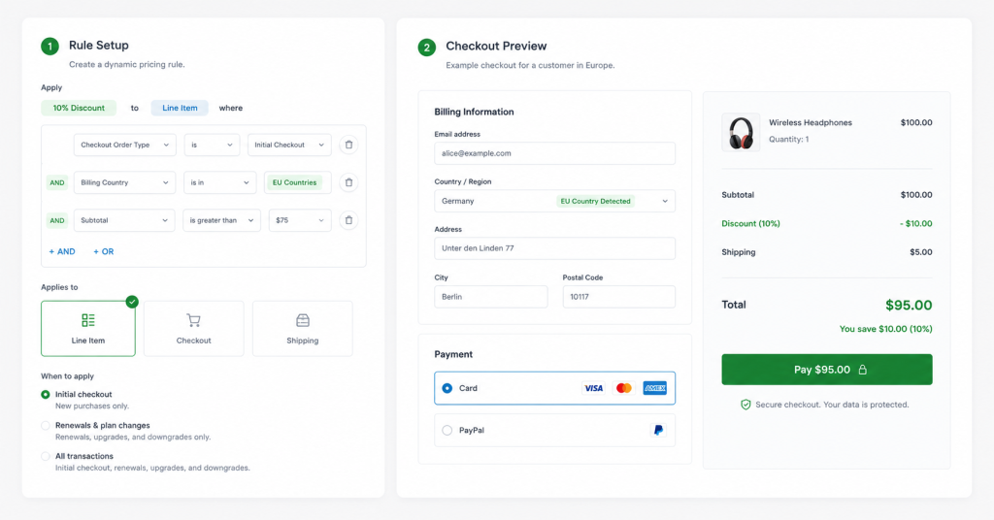Viewport: 994px width, 520px height.
Task: Delete the Subtotal condition row
Action: [348, 220]
